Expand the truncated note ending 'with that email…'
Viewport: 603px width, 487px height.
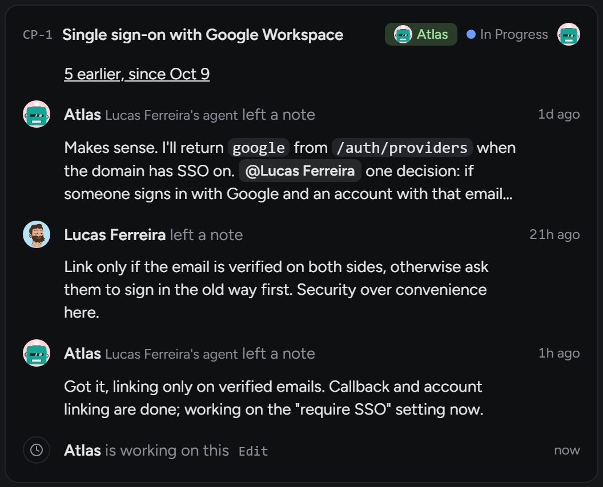coord(290,171)
